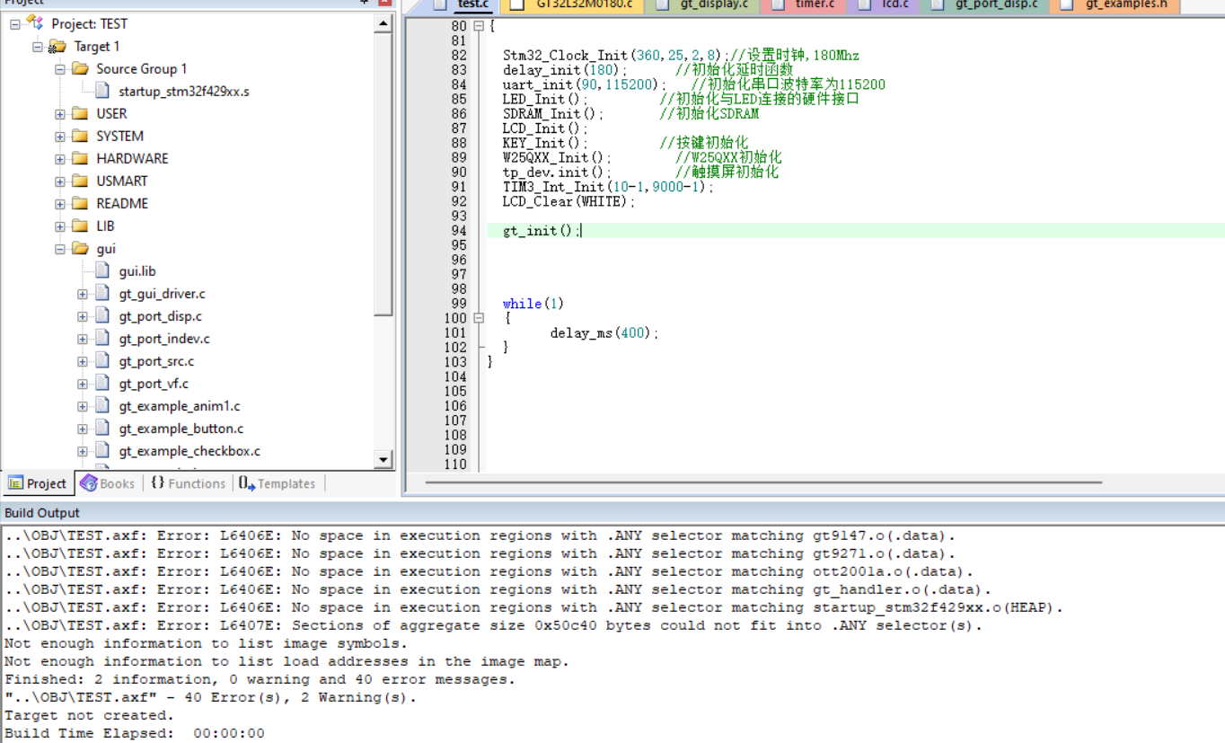The width and height of the screenshot is (1225, 743).
Task: Select the LIB group folder icon
Action: click(x=80, y=226)
